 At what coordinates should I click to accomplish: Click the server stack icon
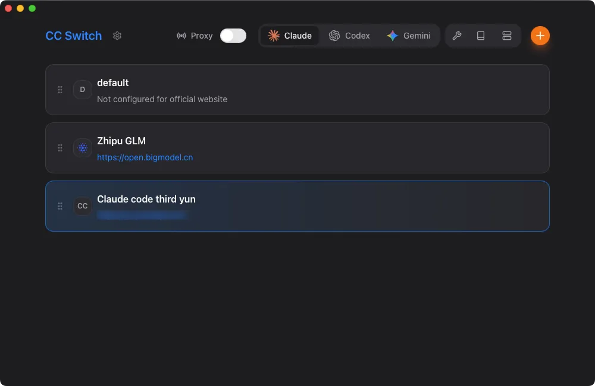pos(507,36)
